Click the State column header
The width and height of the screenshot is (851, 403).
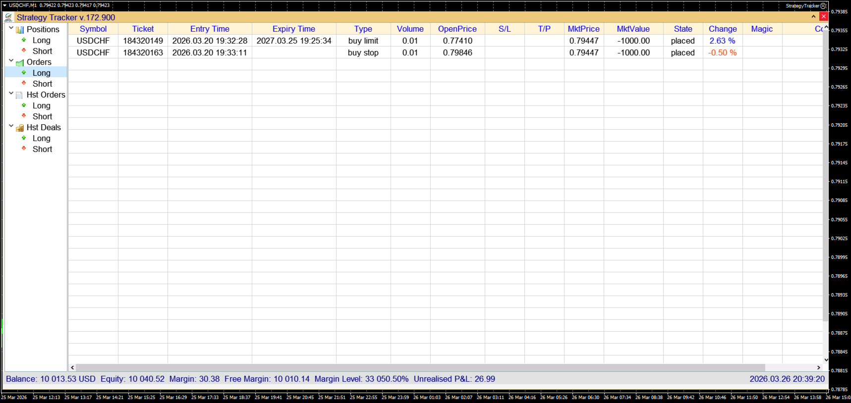click(683, 29)
